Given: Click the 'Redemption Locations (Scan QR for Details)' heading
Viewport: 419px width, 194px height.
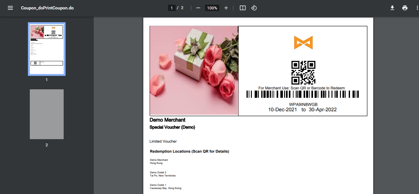Looking at the screenshot, I should pos(189,151).
